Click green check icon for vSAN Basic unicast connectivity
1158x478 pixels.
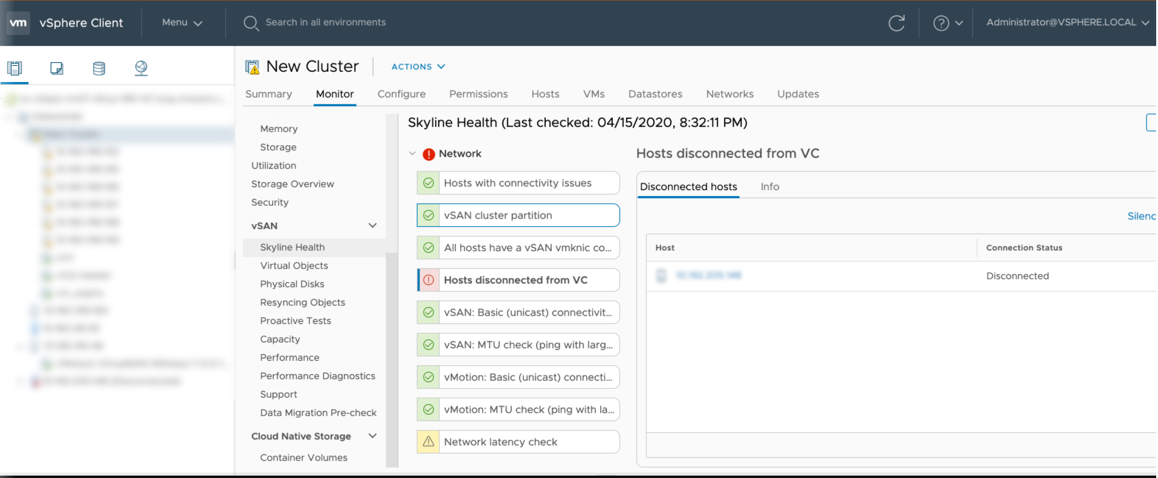pyautogui.click(x=429, y=313)
